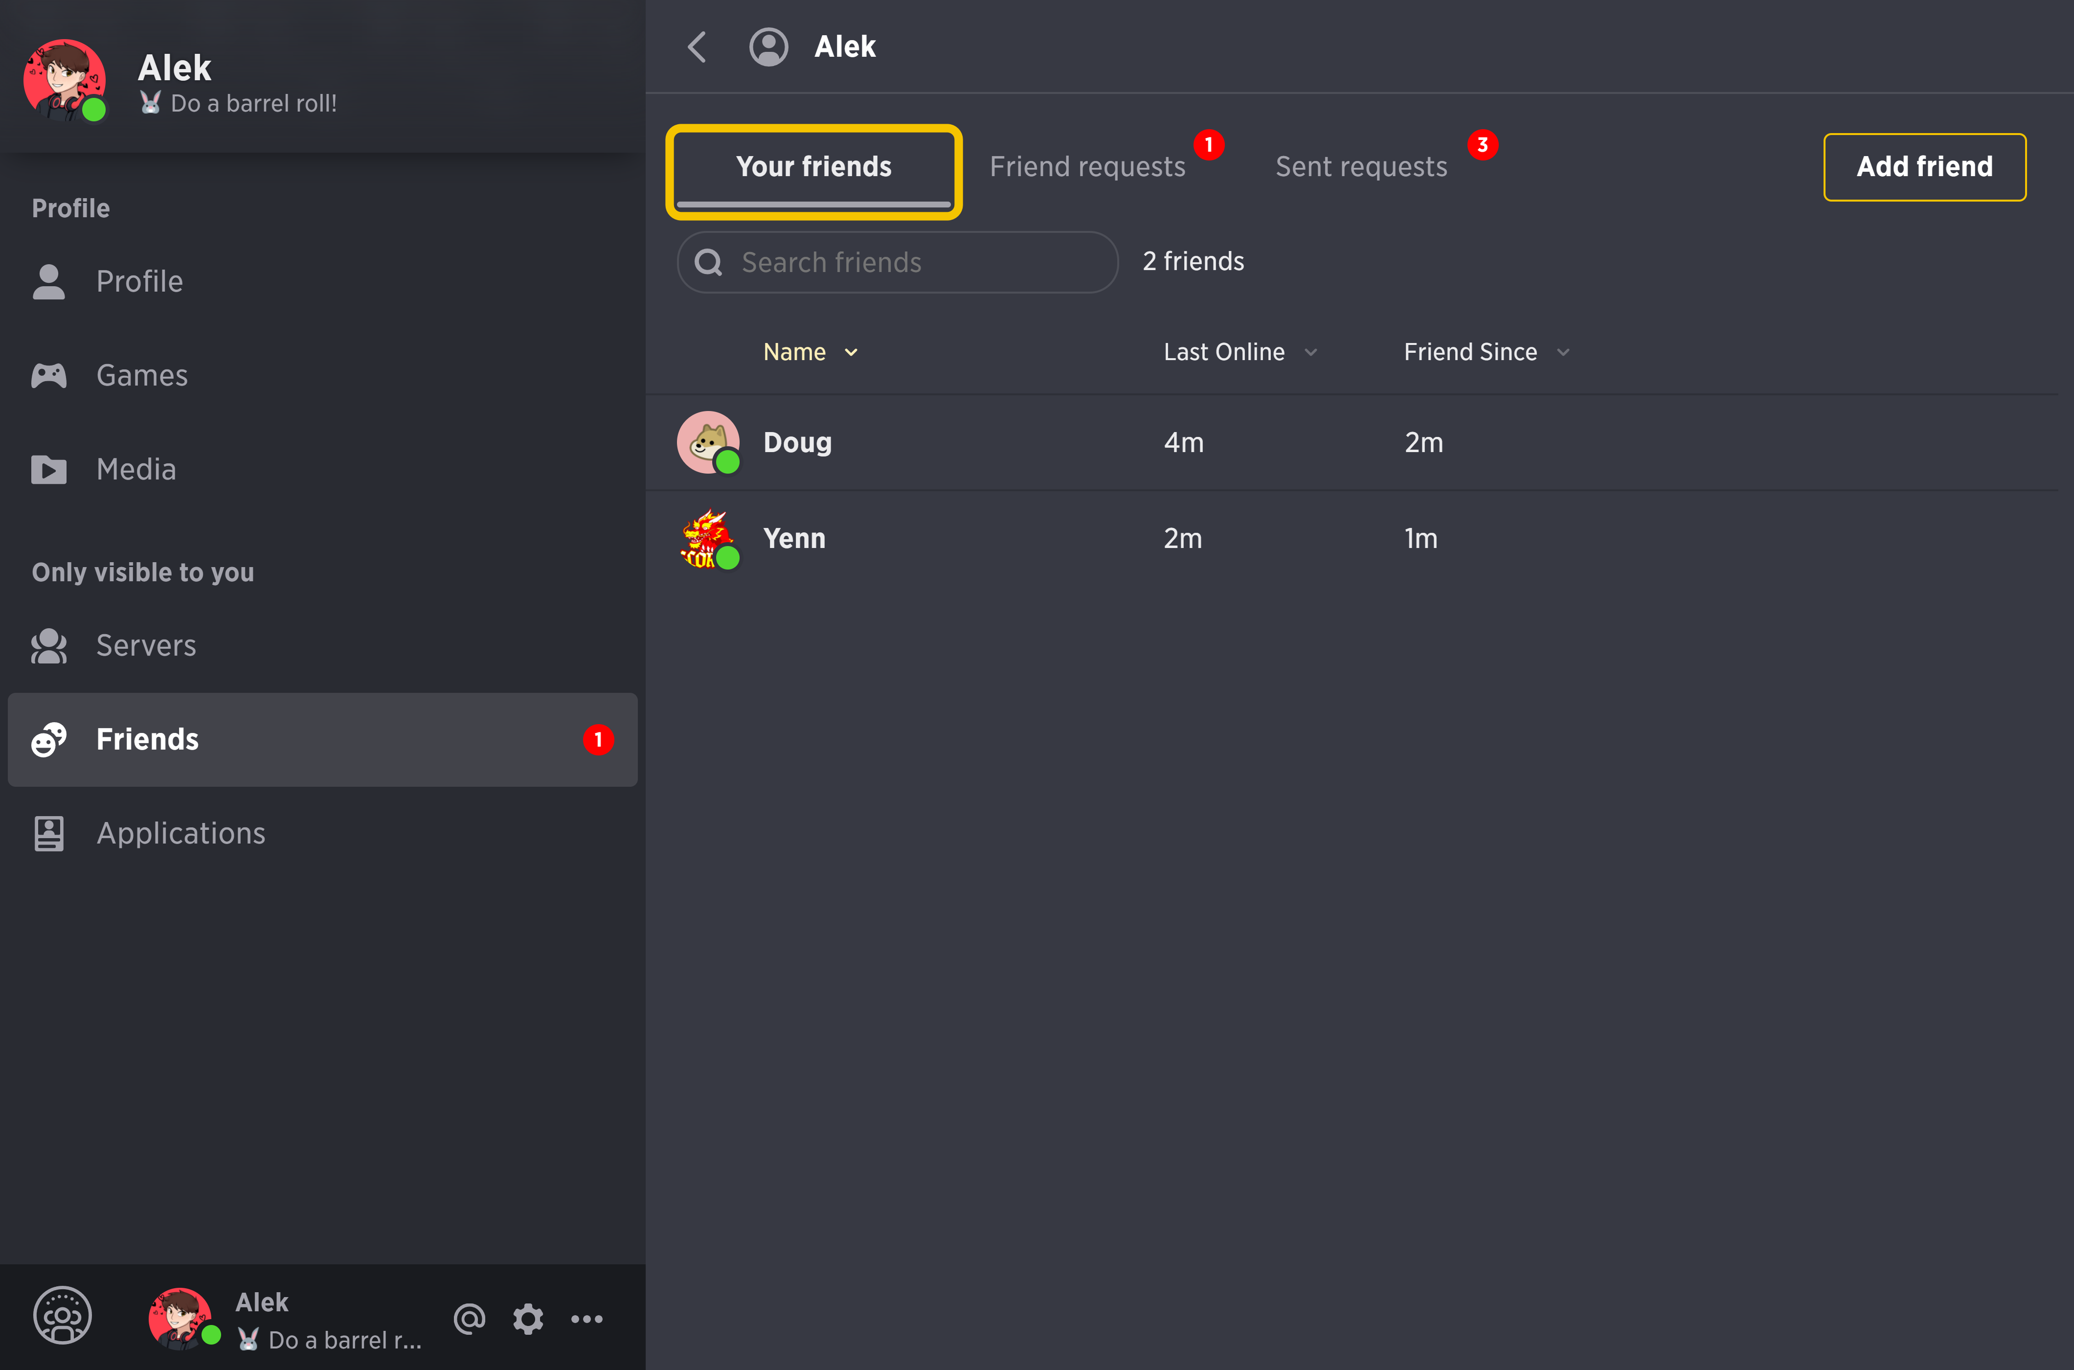Click the Last Online column header

click(x=1224, y=352)
